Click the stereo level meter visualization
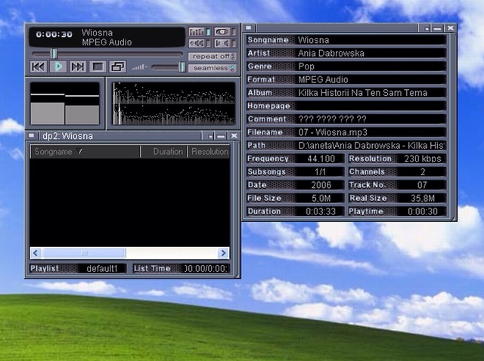This screenshot has width=484, height=361. (65, 103)
